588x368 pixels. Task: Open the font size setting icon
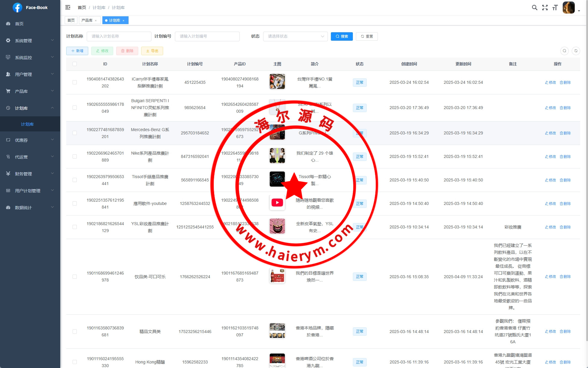(x=555, y=8)
